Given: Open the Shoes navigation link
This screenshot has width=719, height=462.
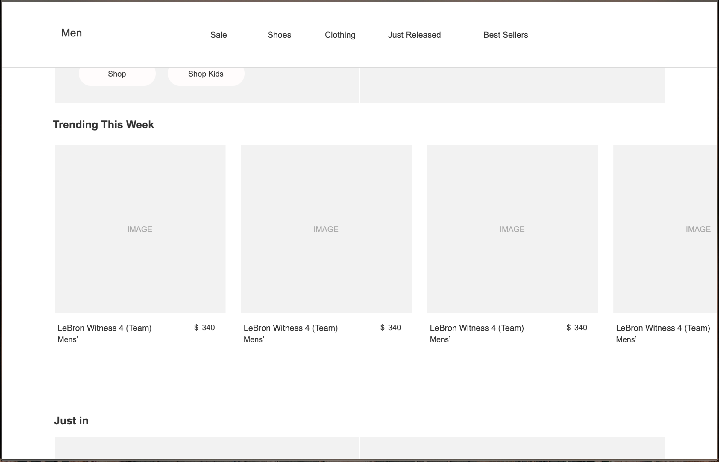Looking at the screenshot, I should [x=279, y=35].
